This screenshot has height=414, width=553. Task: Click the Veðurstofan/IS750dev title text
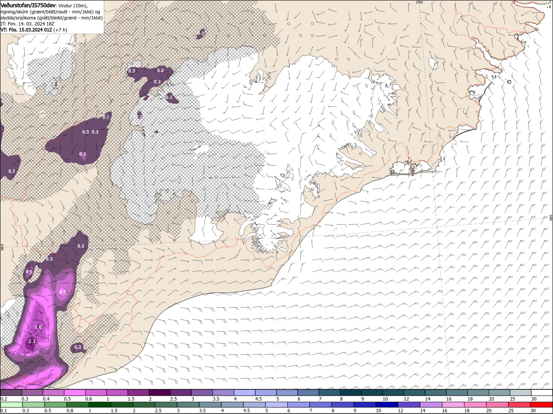point(28,5)
